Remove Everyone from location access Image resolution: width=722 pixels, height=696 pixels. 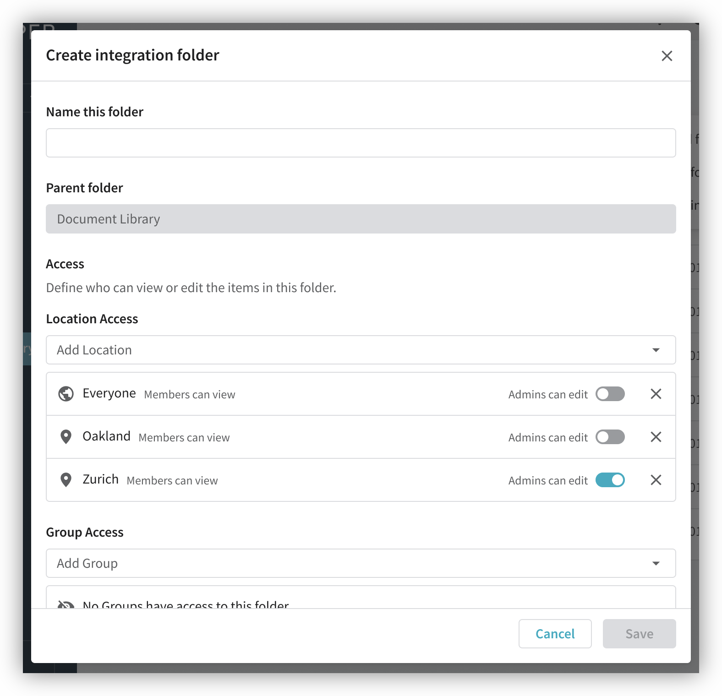pyautogui.click(x=656, y=394)
